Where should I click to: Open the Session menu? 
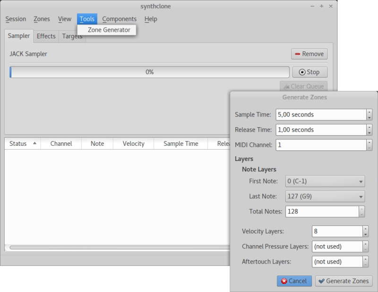click(16, 19)
